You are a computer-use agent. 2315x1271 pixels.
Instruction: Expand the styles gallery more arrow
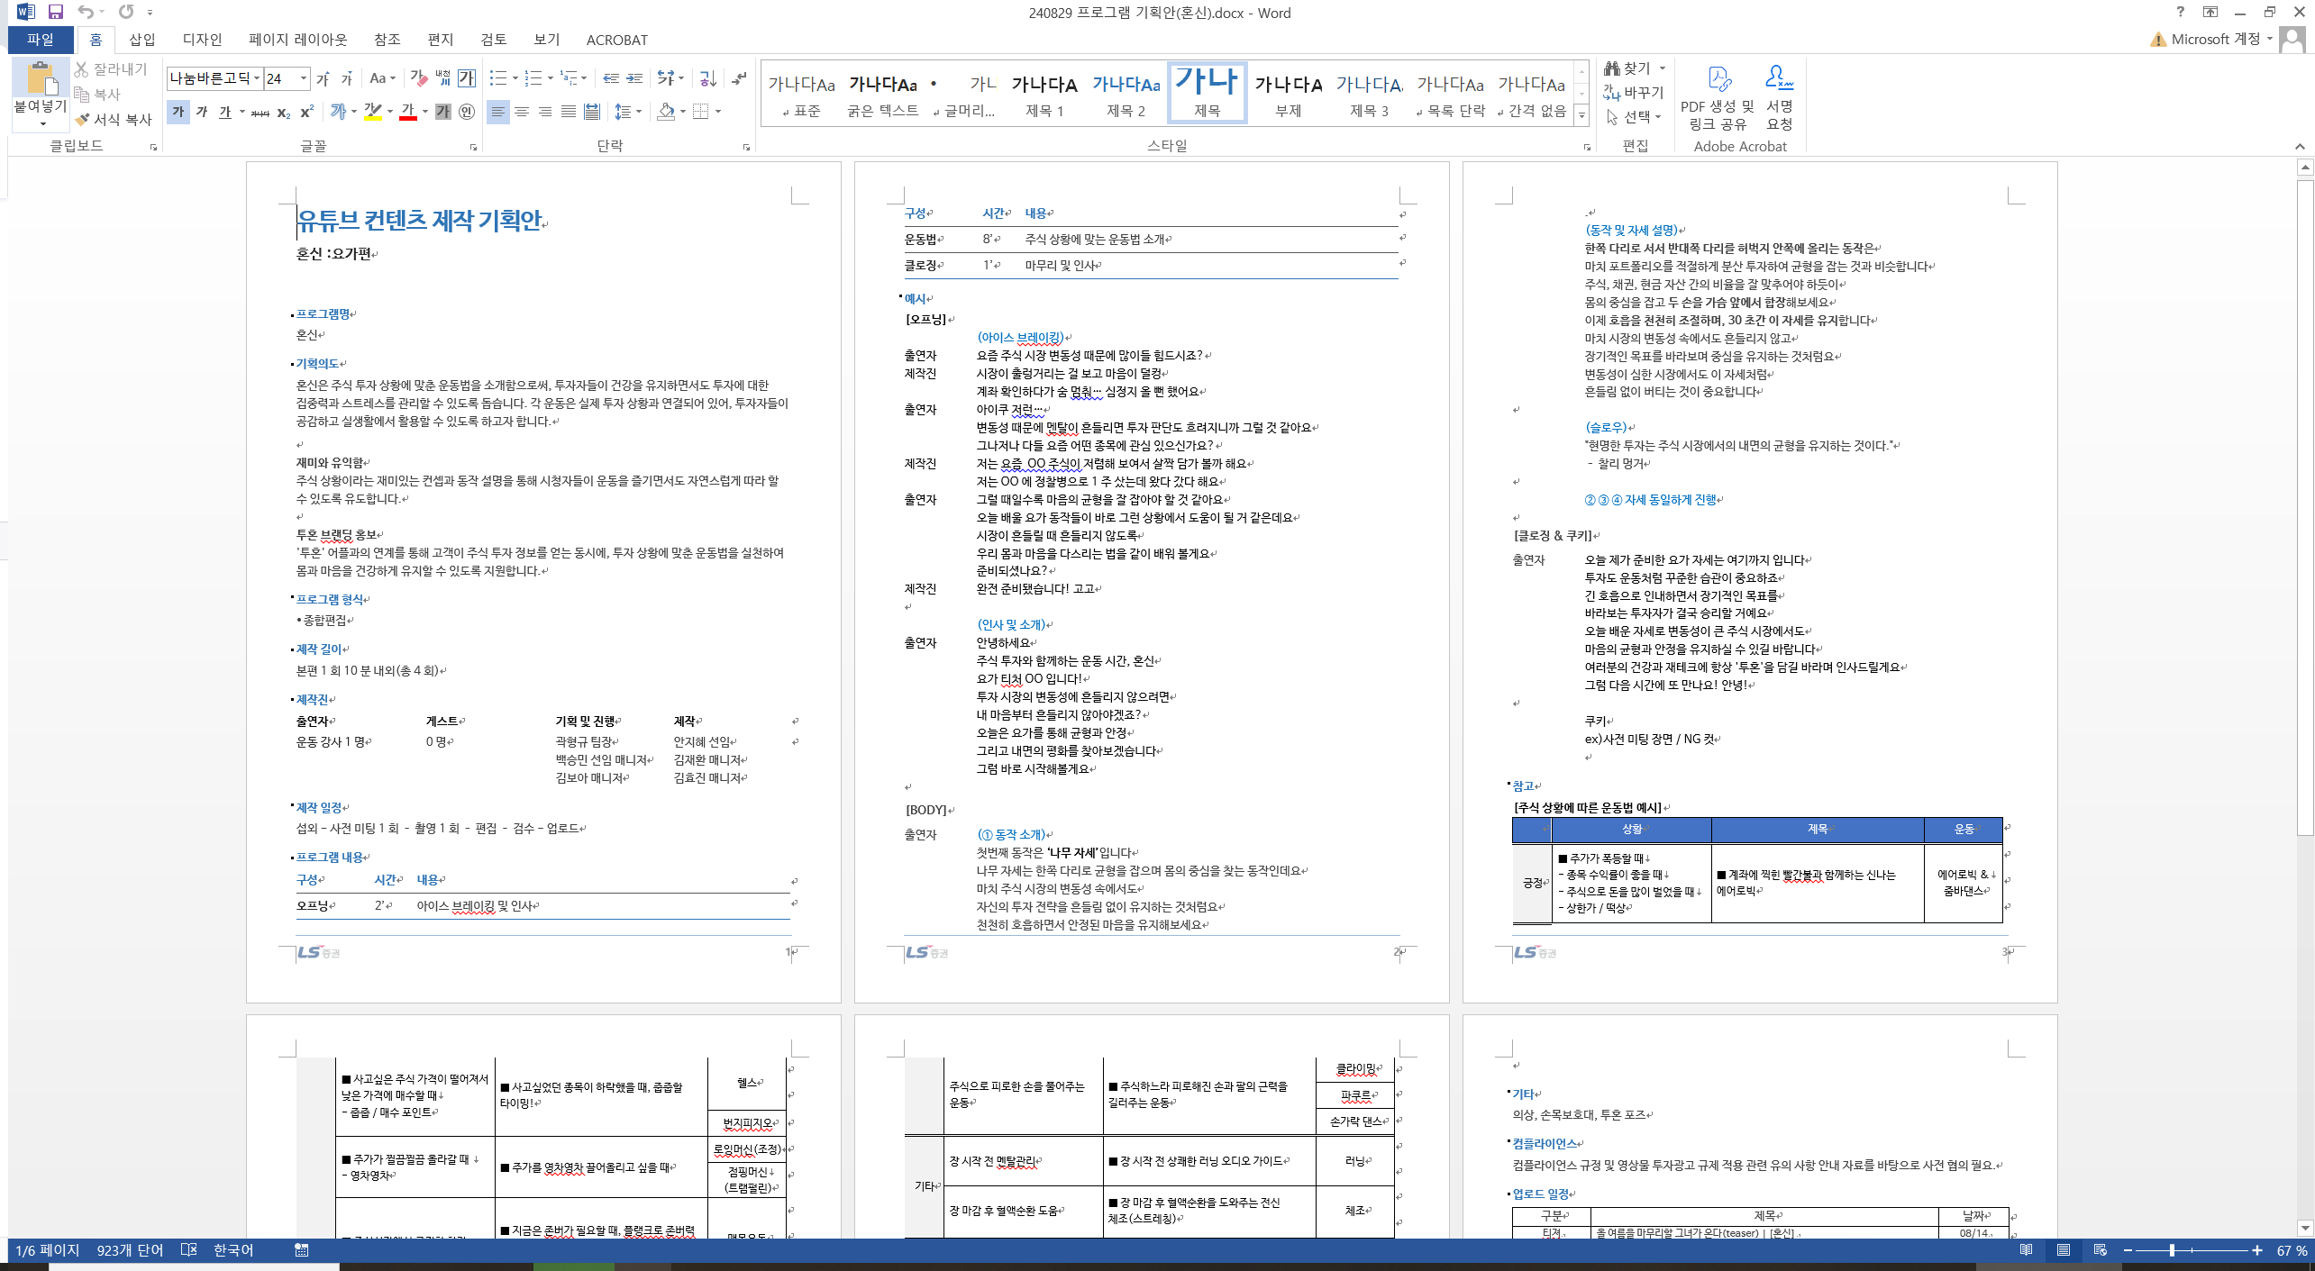tap(1581, 114)
